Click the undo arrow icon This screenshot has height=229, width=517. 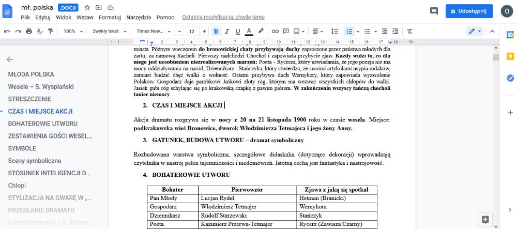coord(7,32)
